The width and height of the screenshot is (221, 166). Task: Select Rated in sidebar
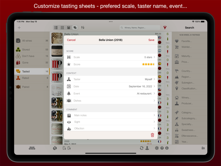coord(32,78)
